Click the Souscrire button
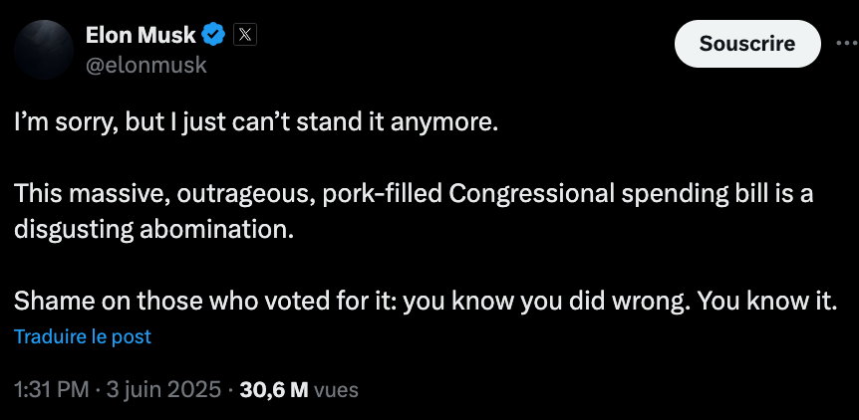859x420 pixels. [x=746, y=44]
